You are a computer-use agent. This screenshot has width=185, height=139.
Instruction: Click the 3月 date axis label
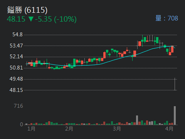(117, 129)
